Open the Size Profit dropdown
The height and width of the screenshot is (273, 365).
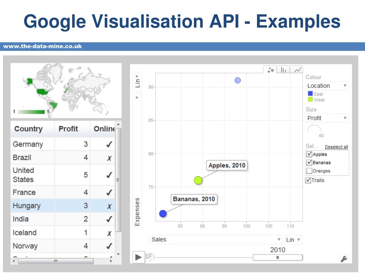tap(327, 118)
